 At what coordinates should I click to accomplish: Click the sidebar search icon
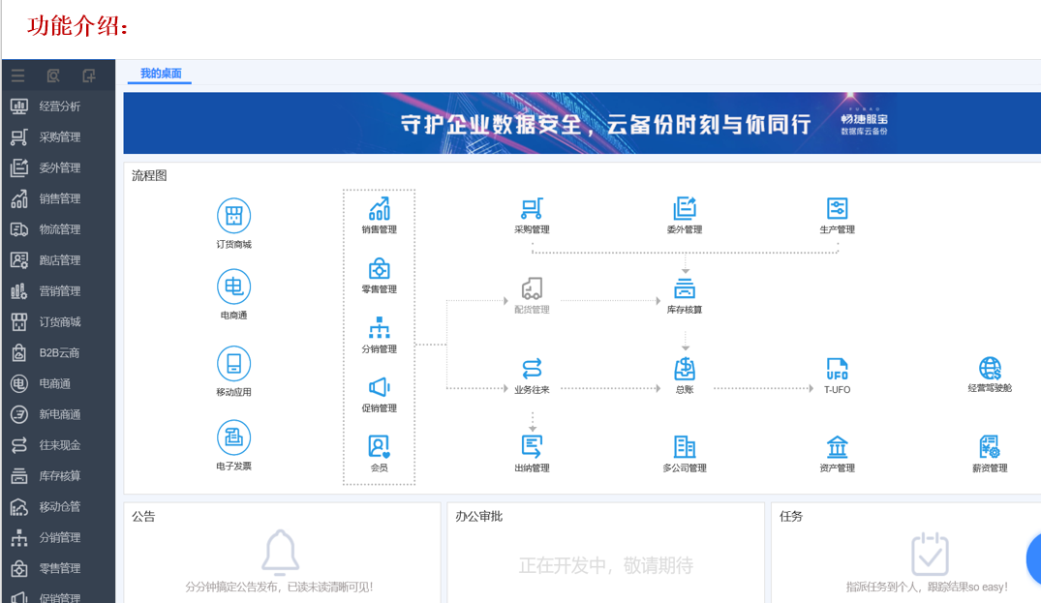(53, 75)
